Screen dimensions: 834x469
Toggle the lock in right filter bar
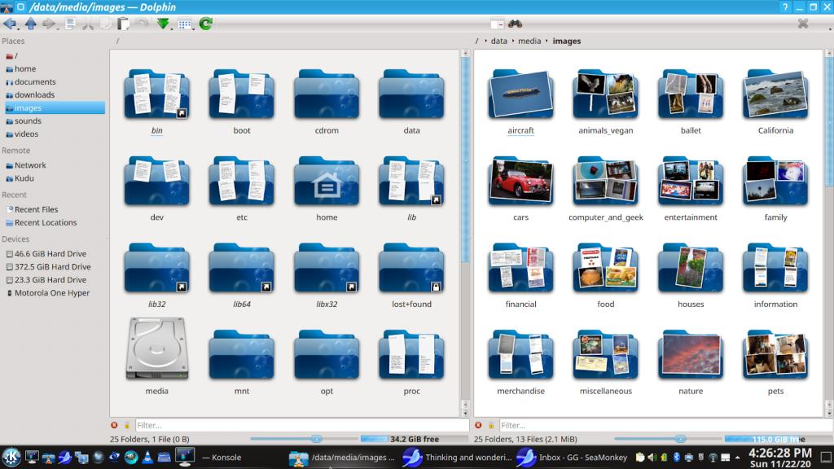[x=491, y=425]
